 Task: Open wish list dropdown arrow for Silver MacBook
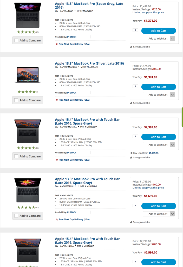[x=172, y=95]
